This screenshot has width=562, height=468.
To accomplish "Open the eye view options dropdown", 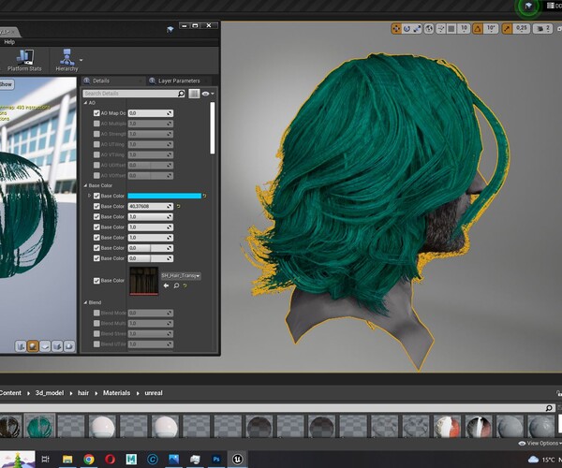I will (x=208, y=94).
